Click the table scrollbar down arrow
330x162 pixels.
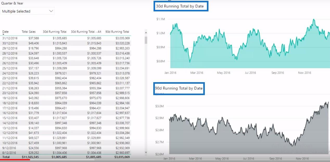(x=146, y=152)
